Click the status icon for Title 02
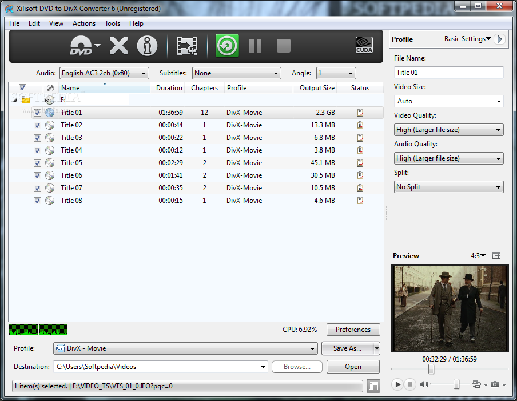The width and height of the screenshot is (517, 401). coord(360,125)
